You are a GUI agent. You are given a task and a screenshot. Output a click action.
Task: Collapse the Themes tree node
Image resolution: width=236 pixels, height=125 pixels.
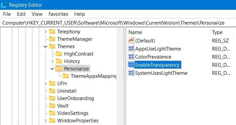(x=46, y=46)
